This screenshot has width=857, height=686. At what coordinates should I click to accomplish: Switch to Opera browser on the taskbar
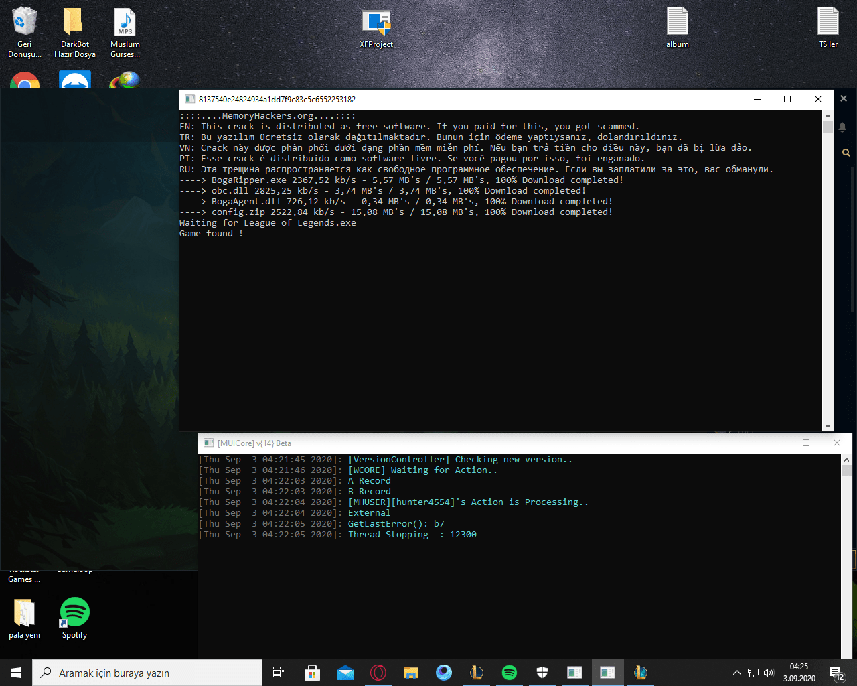(378, 673)
